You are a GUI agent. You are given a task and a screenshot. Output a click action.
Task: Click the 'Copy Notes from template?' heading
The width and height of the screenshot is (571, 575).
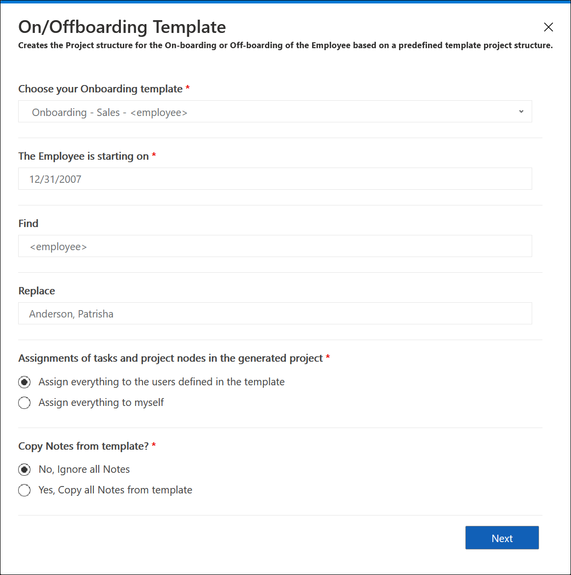coord(84,446)
